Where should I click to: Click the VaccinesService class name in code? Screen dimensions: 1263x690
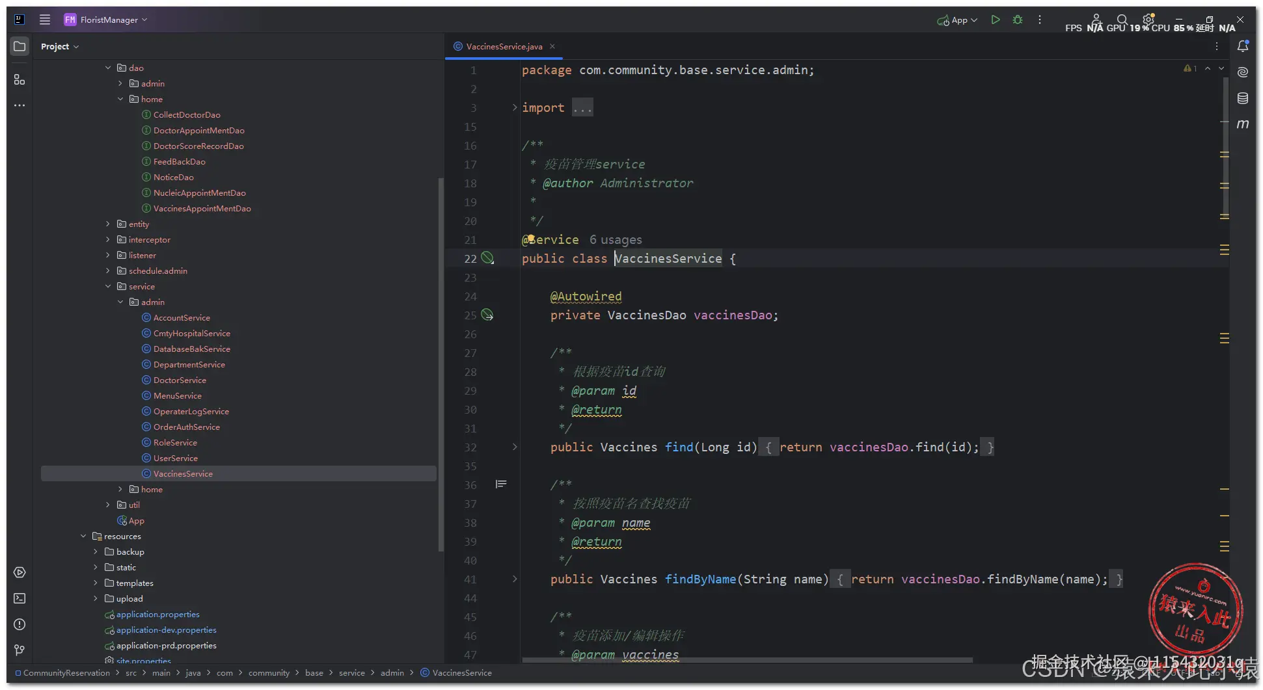(668, 259)
